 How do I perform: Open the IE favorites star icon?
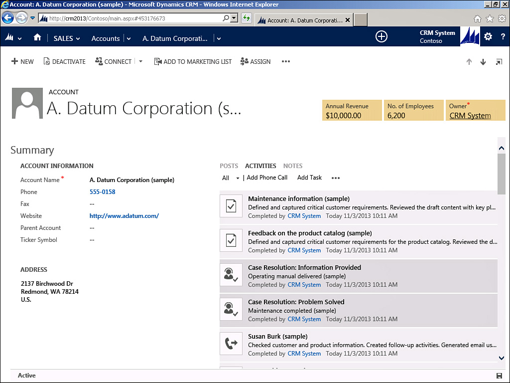(x=490, y=19)
